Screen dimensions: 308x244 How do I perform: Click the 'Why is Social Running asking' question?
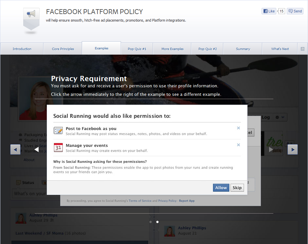[100, 162]
